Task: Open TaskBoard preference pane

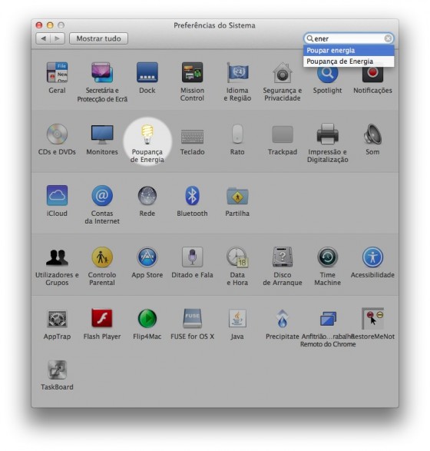Action: [x=57, y=370]
